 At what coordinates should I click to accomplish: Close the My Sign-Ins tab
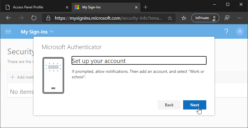[x=136, y=7]
